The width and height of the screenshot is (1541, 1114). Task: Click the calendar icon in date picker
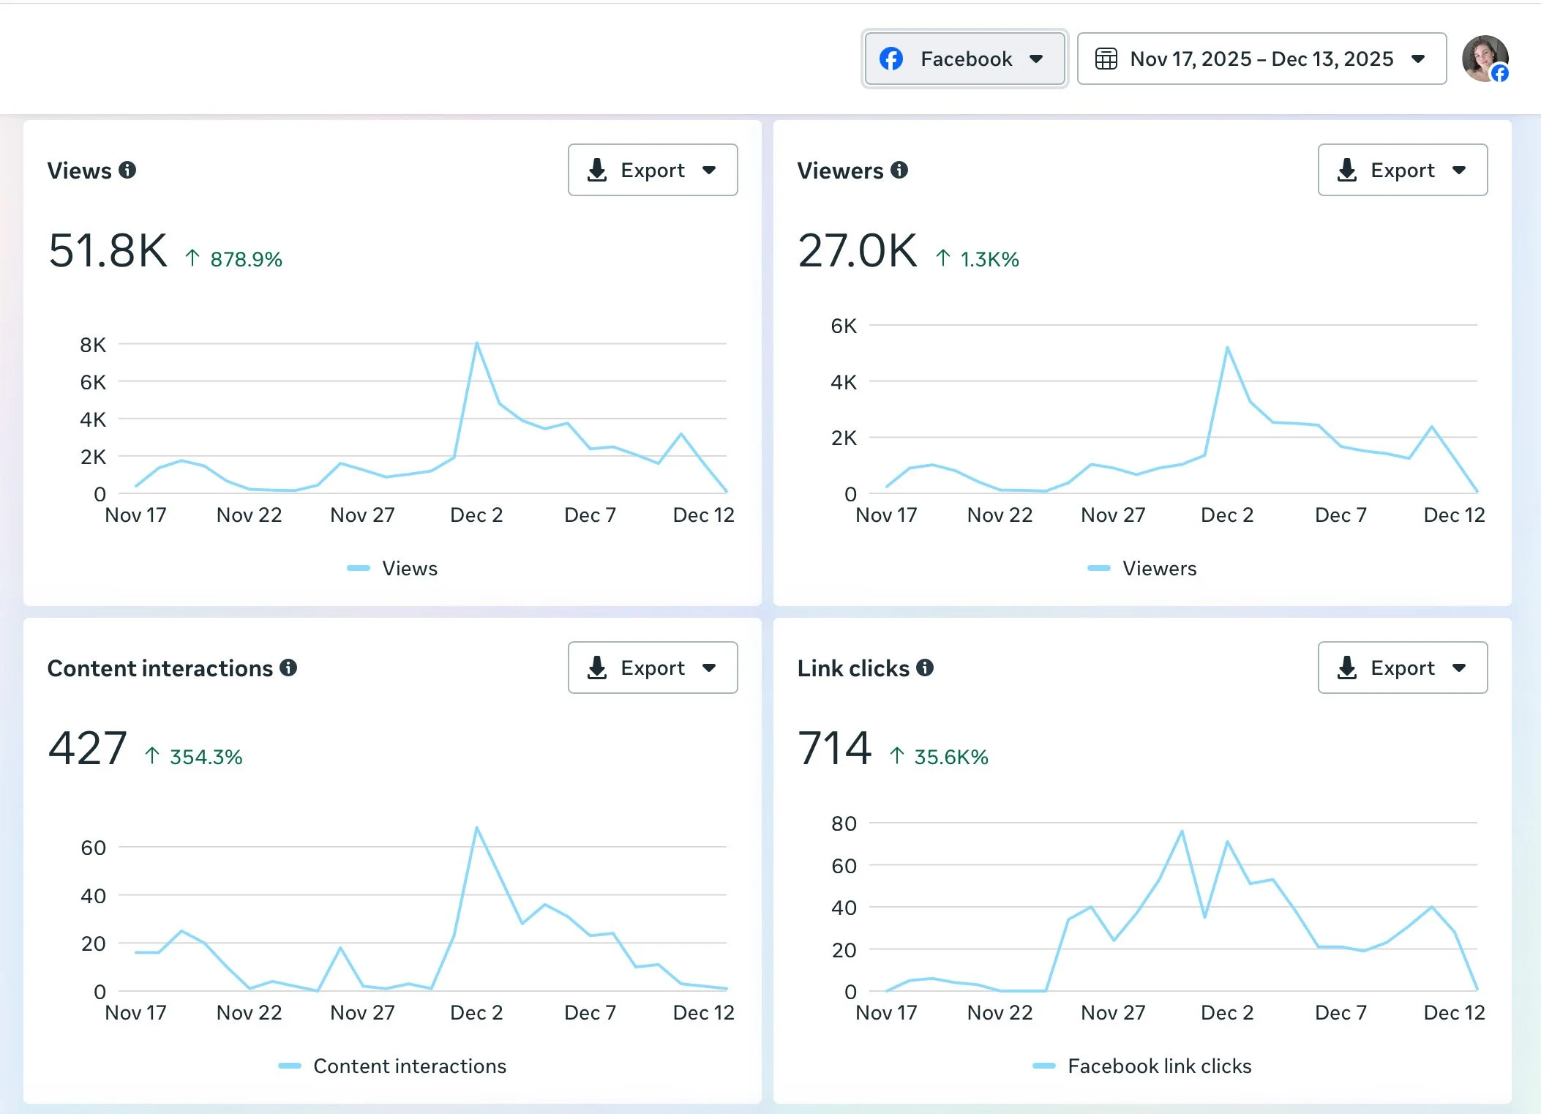[1106, 59]
